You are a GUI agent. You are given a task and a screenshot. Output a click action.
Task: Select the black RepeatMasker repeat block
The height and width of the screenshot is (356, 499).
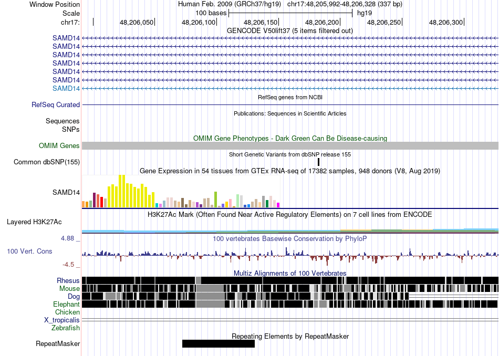[219, 343]
